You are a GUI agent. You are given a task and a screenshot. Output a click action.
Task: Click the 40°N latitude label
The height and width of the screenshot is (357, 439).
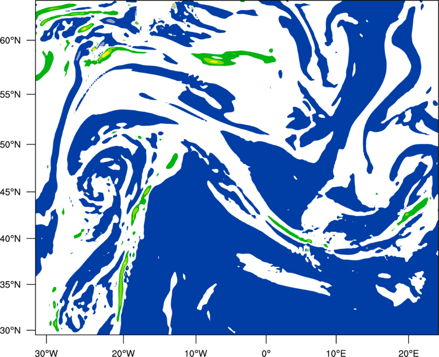[11, 239]
